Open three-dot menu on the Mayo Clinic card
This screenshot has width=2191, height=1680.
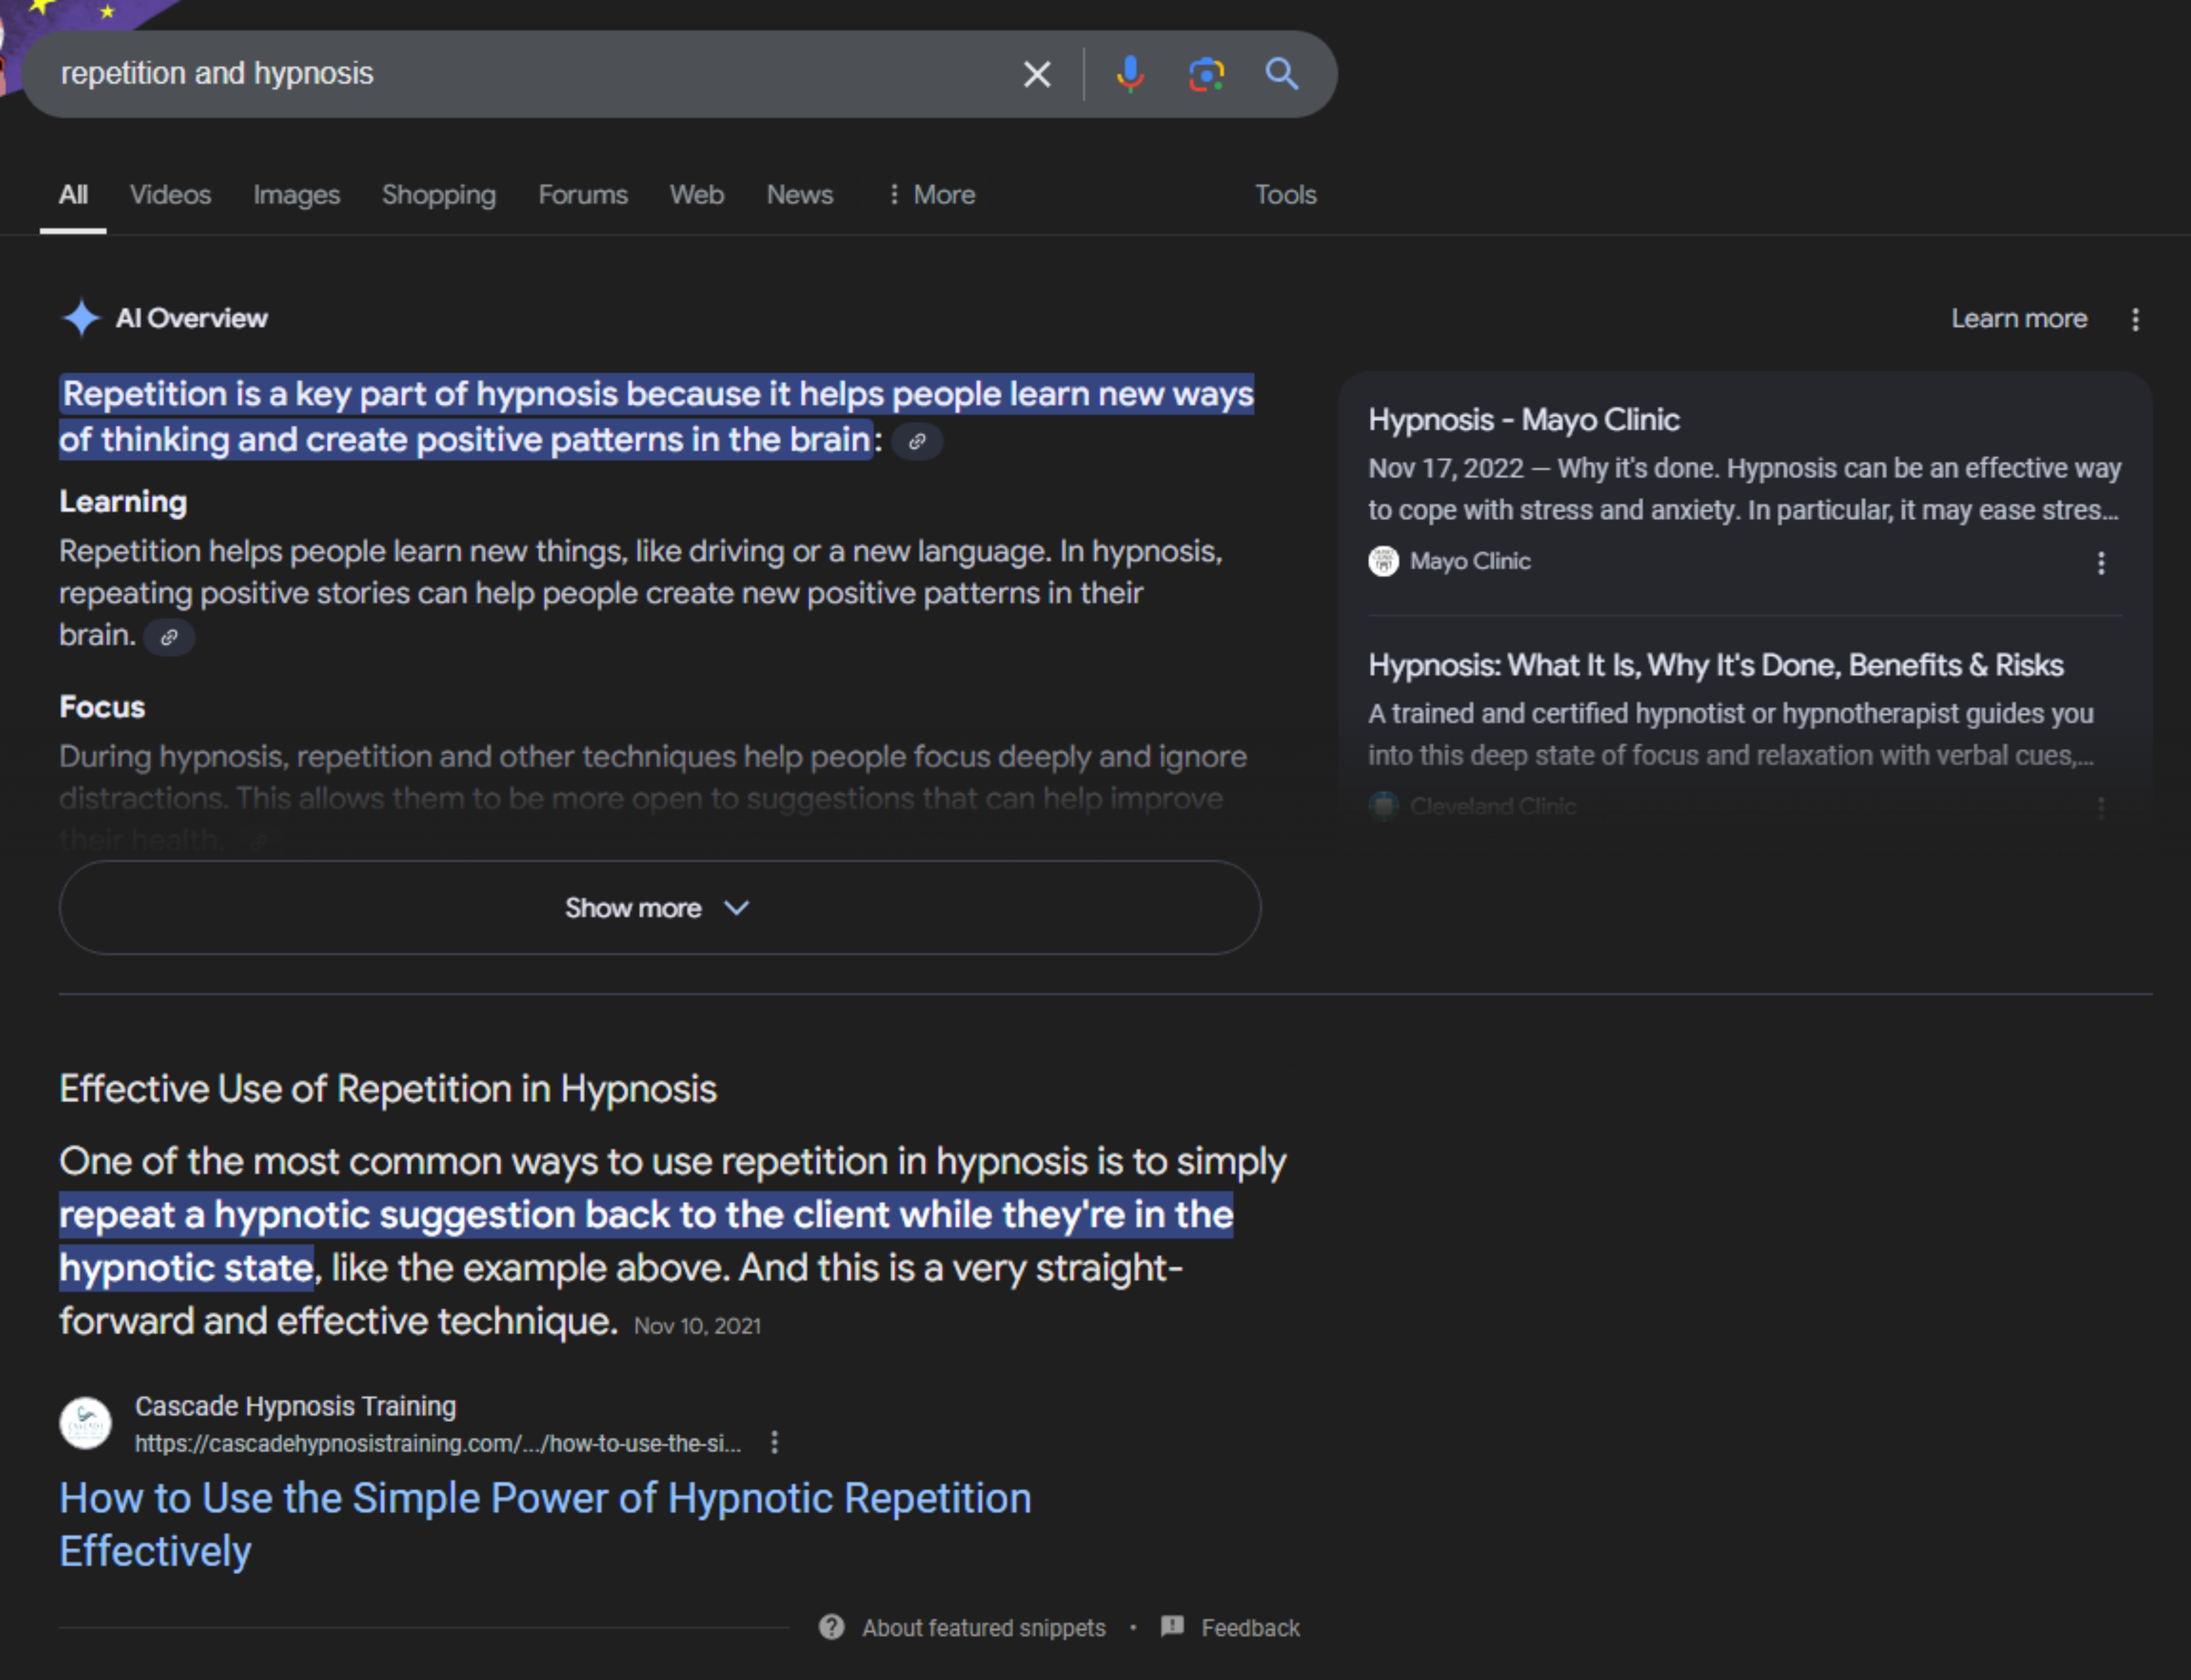pyautogui.click(x=2101, y=563)
